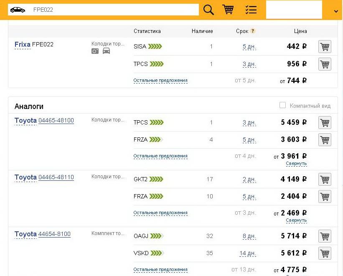Show Остальные предложения for Toyota 04465-48100
This screenshot has width=343, height=276.
[160, 156]
